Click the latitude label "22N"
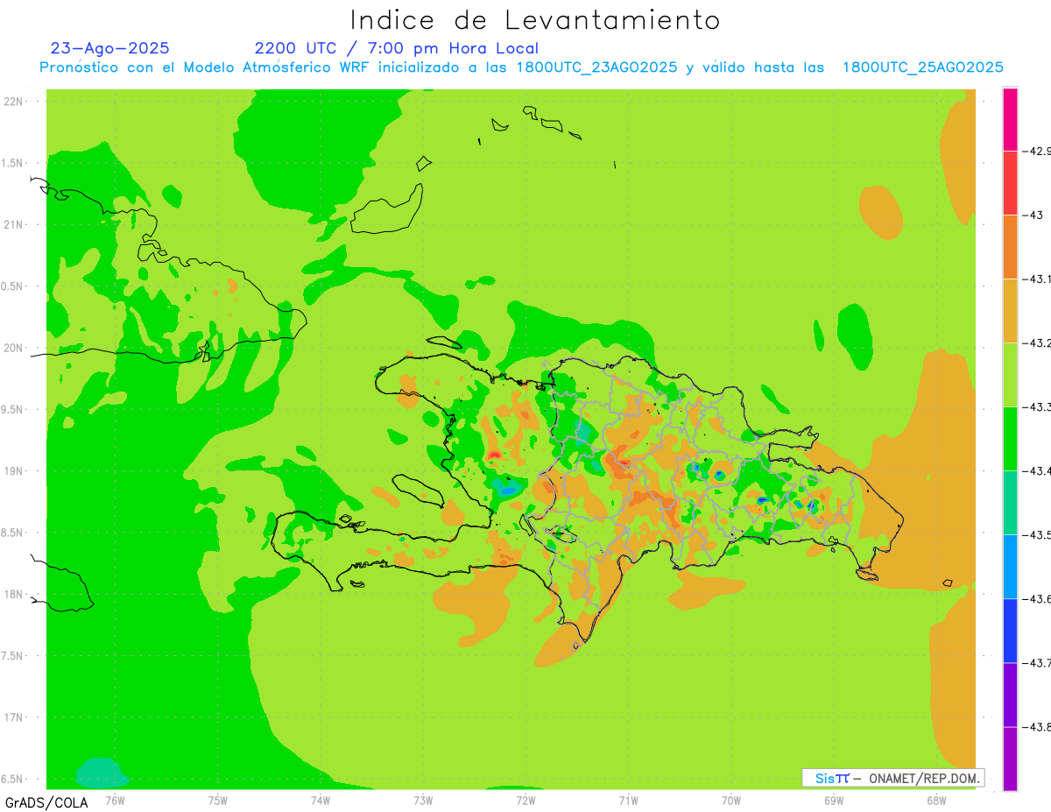The width and height of the screenshot is (1051, 812). (x=14, y=102)
